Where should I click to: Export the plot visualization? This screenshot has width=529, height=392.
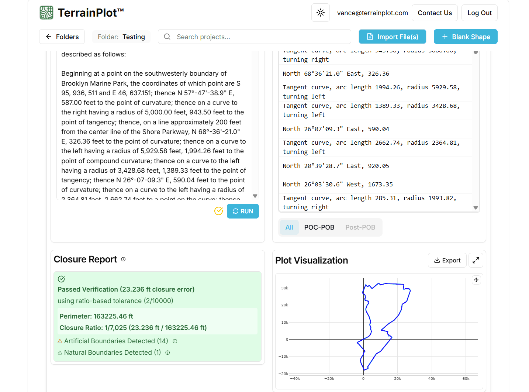pos(447,260)
